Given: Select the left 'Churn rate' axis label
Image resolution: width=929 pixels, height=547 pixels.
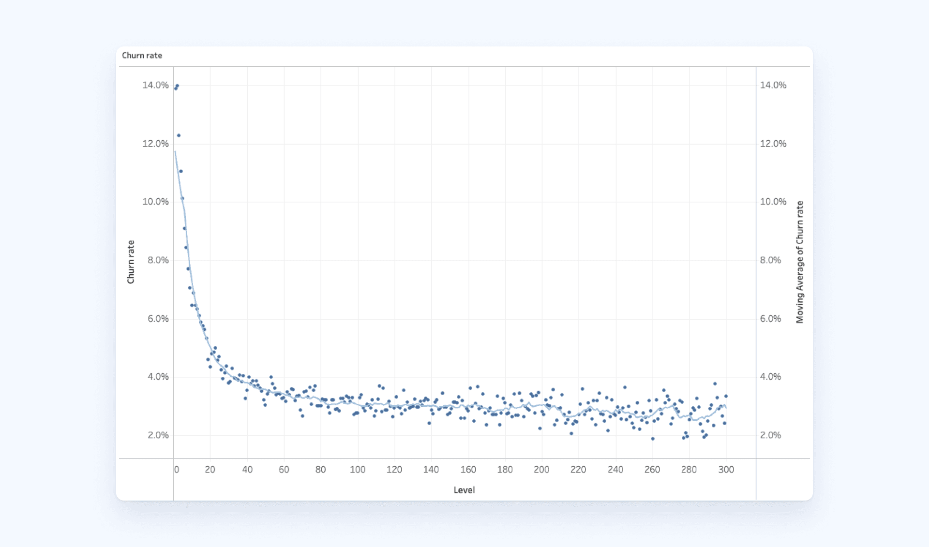Looking at the screenshot, I should pyautogui.click(x=131, y=262).
